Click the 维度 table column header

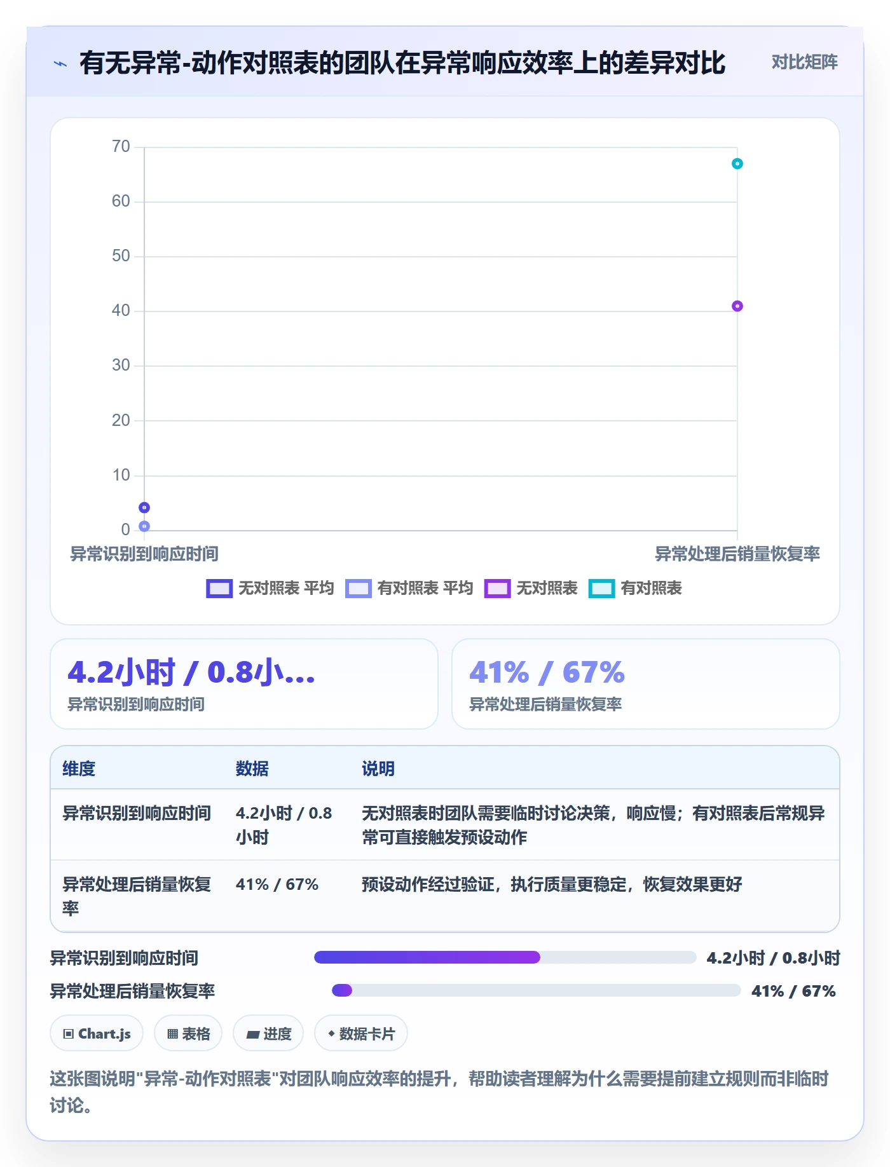point(79,769)
